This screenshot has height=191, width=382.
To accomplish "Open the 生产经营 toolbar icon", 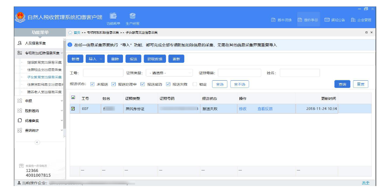I will pos(133,19).
